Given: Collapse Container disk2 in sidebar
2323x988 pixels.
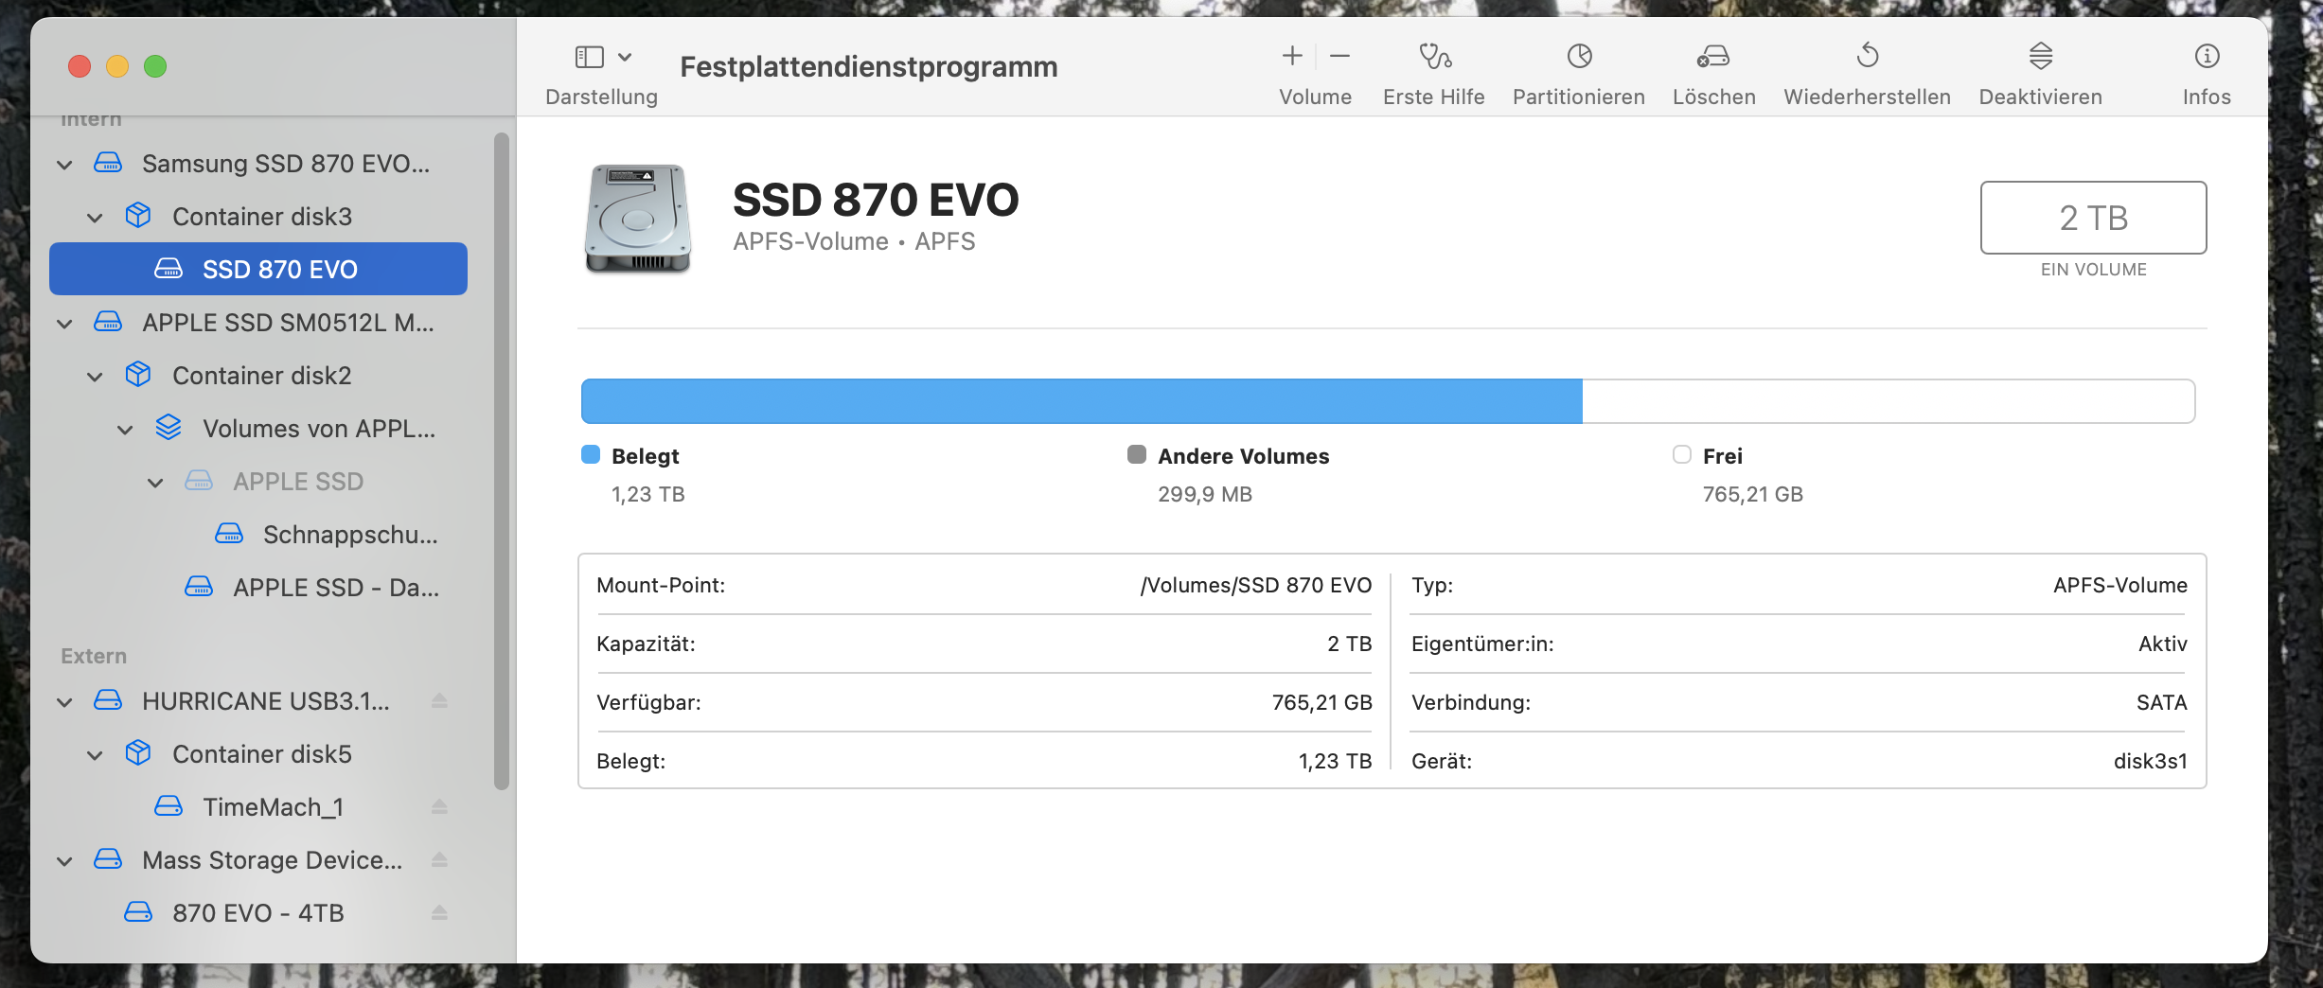Looking at the screenshot, I should [95, 377].
